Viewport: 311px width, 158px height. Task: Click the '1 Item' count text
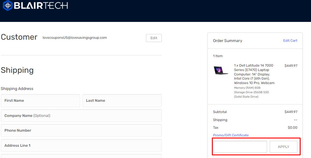(x=218, y=56)
